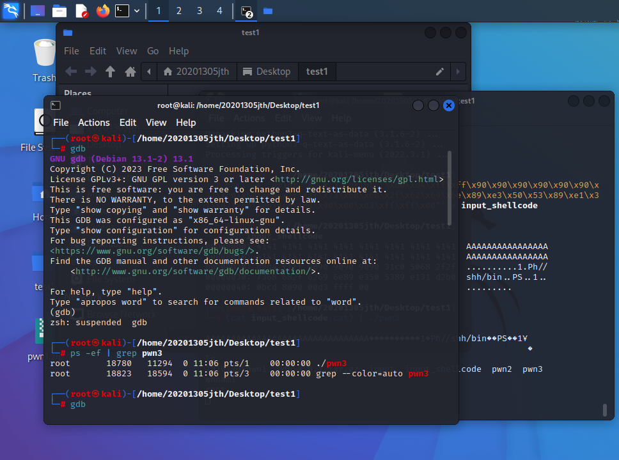Open terminal emulator from the panel
Screen dimensions: 619x460
coord(122,11)
